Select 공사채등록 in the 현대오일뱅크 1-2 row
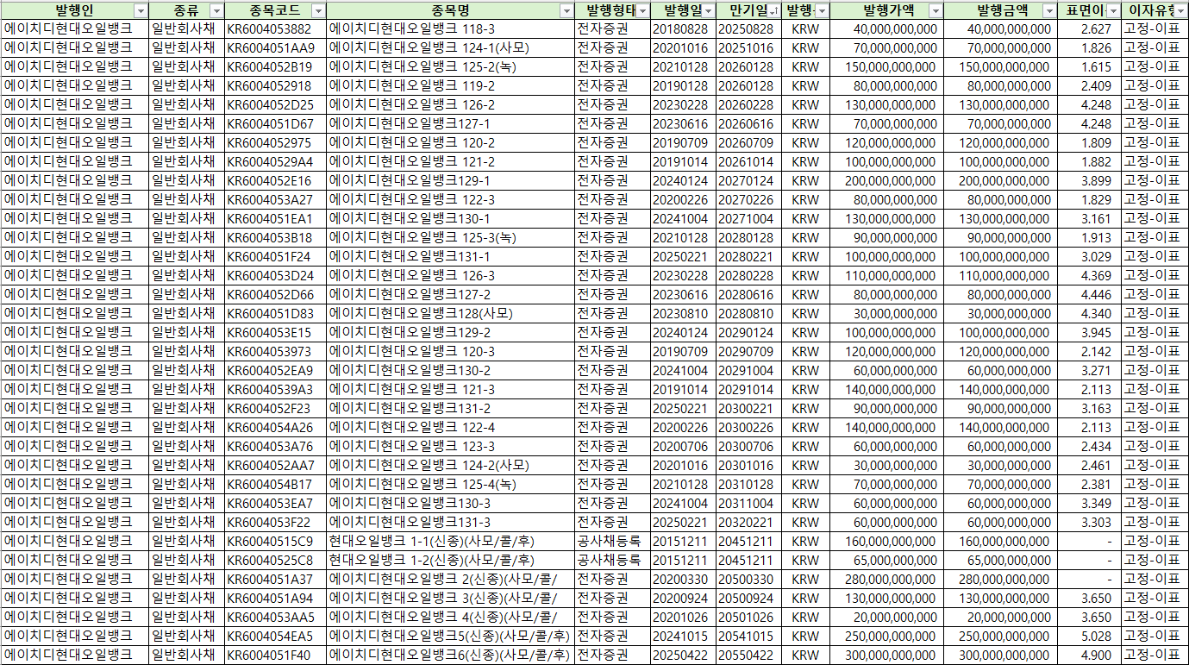 pos(612,560)
